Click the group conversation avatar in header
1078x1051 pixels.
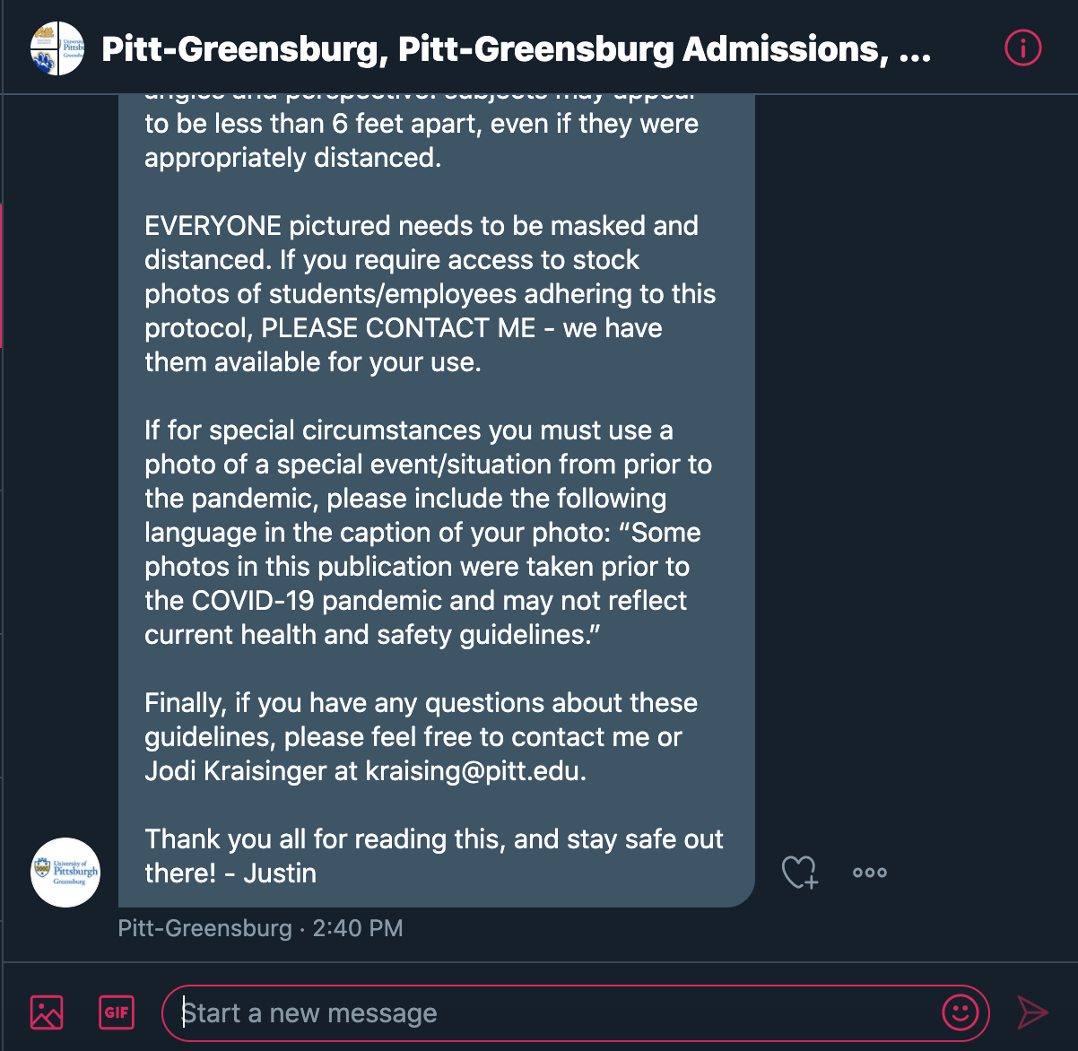(x=57, y=48)
